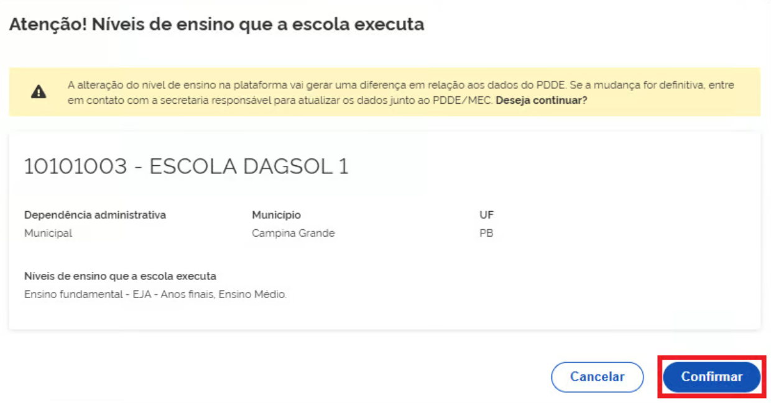Click the 'UF' field label
The height and width of the screenshot is (403, 771).
point(486,215)
